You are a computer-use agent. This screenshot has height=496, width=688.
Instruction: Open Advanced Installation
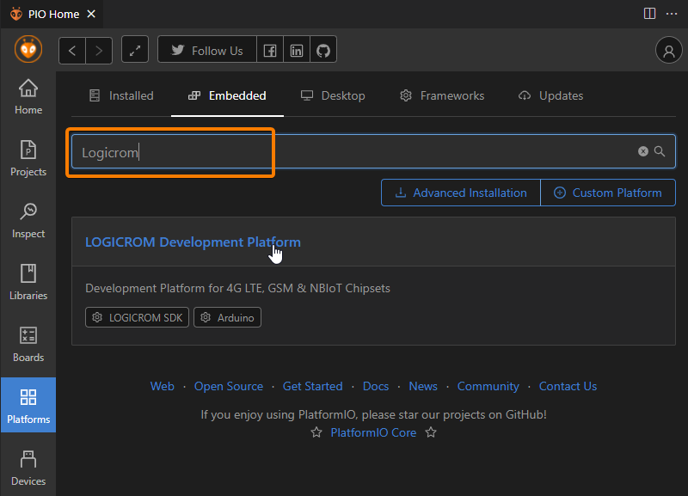click(x=461, y=193)
